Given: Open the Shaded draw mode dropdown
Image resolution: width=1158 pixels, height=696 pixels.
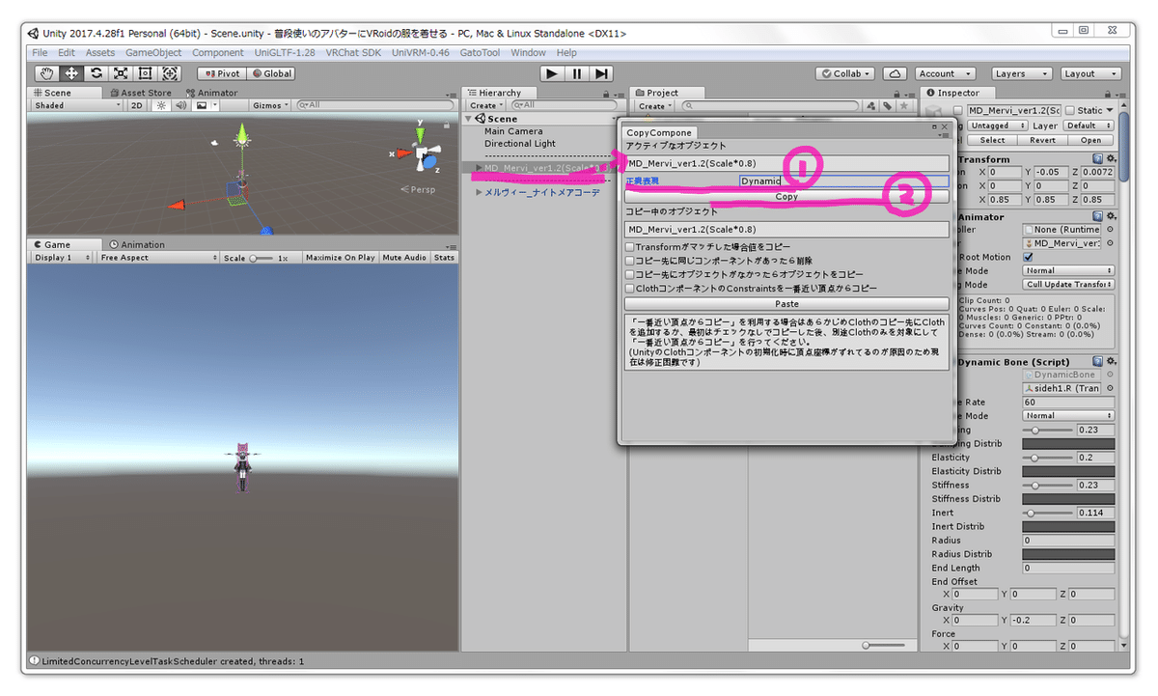Looking at the screenshot, I should click(77, 105).
